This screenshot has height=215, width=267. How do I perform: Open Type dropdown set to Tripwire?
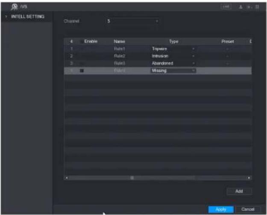pyautogui.click(x=173, y=49)
